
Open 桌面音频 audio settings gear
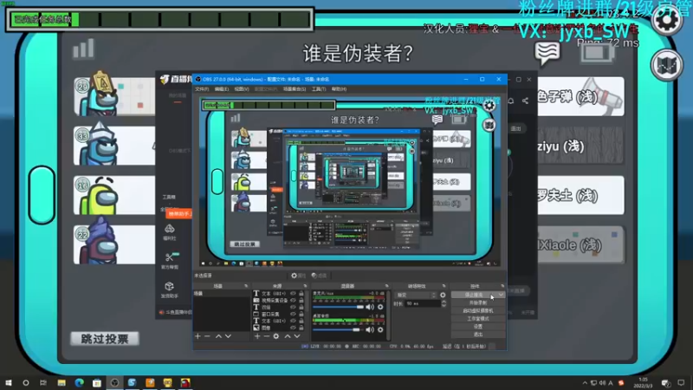click(x=380, y=330)
